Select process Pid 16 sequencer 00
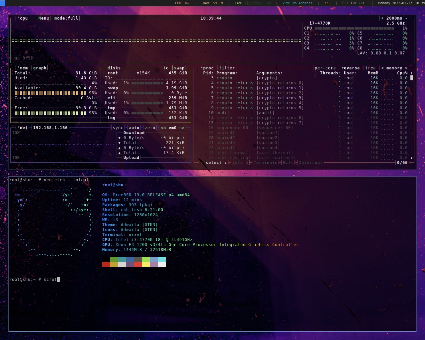The width and height of the screenshot is (425, 340). pos(305,128)
